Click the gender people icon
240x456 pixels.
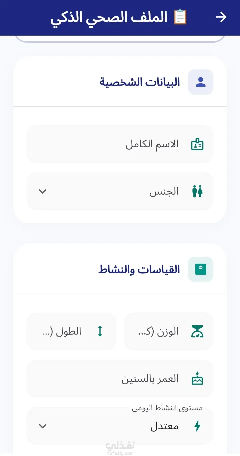click(x=197, y=192)
